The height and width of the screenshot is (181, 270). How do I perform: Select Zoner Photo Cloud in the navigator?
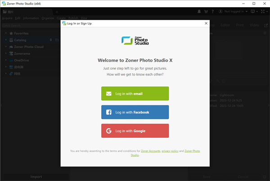point(29,47)
